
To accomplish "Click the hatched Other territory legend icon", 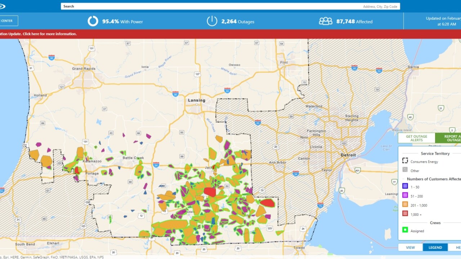I will [x=405, y=171].
